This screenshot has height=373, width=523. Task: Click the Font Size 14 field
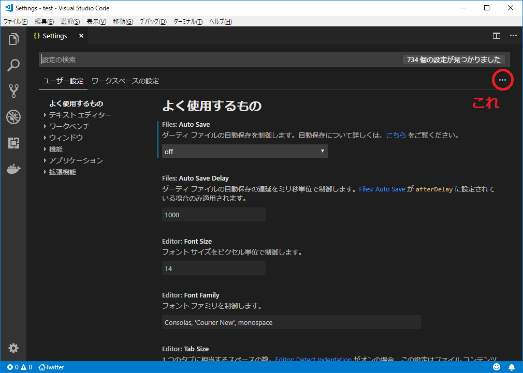[x=213, y=268]
